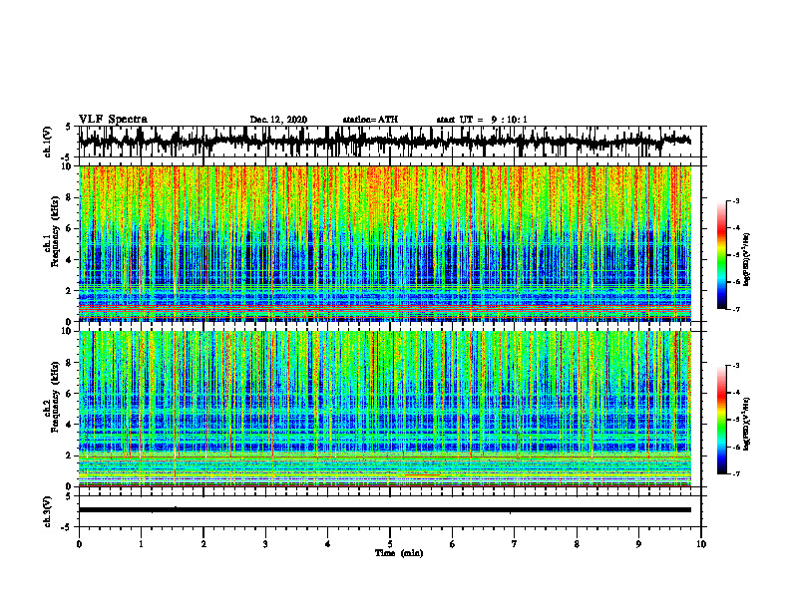Click the ch.1 spectrogram panel
Viewport: 790px width, 610px height.
coord(384,243)
